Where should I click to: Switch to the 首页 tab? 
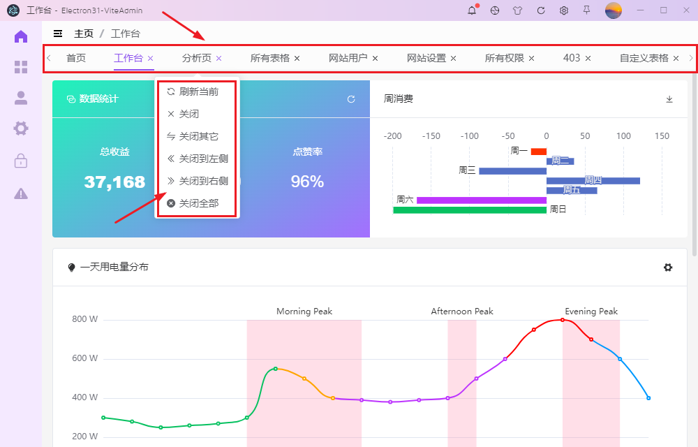tap(76, 59)
